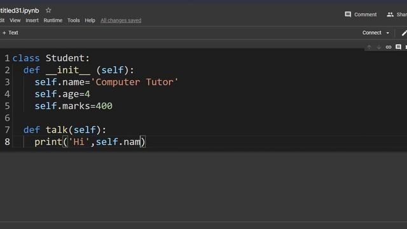Click line number 8 in gutter
Image resolution: width=407 pixels, height=229 pixels.
(7, 142)
